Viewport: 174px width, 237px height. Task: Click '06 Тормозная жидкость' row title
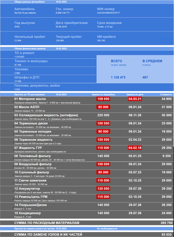click(34, 140)
